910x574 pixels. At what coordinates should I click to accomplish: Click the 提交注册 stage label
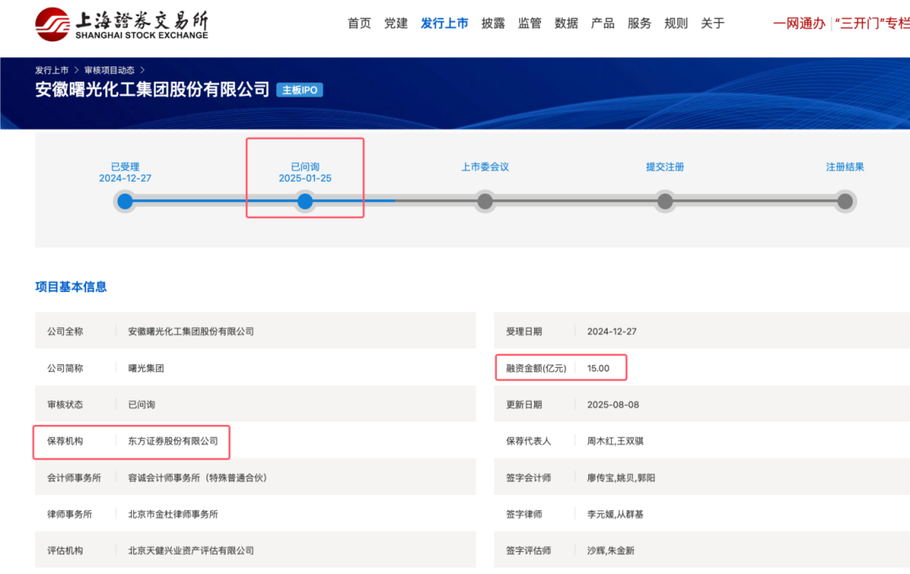click(x=665, y=167)
